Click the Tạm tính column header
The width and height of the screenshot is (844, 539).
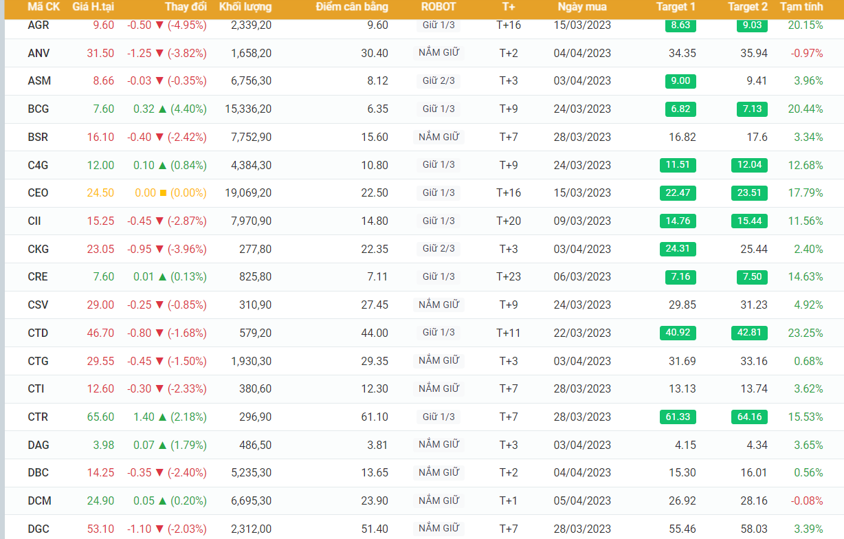[x=801, y=7]
